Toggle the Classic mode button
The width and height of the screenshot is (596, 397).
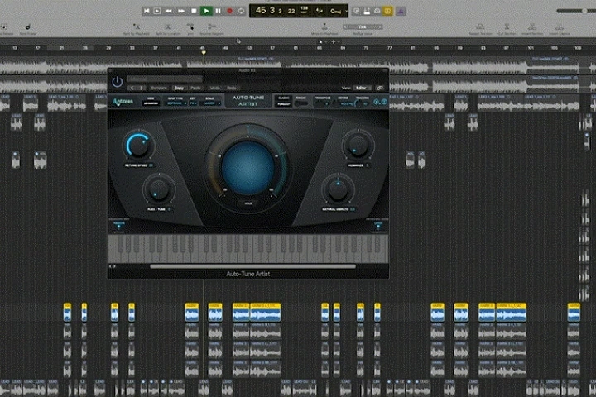click(284, 98)
